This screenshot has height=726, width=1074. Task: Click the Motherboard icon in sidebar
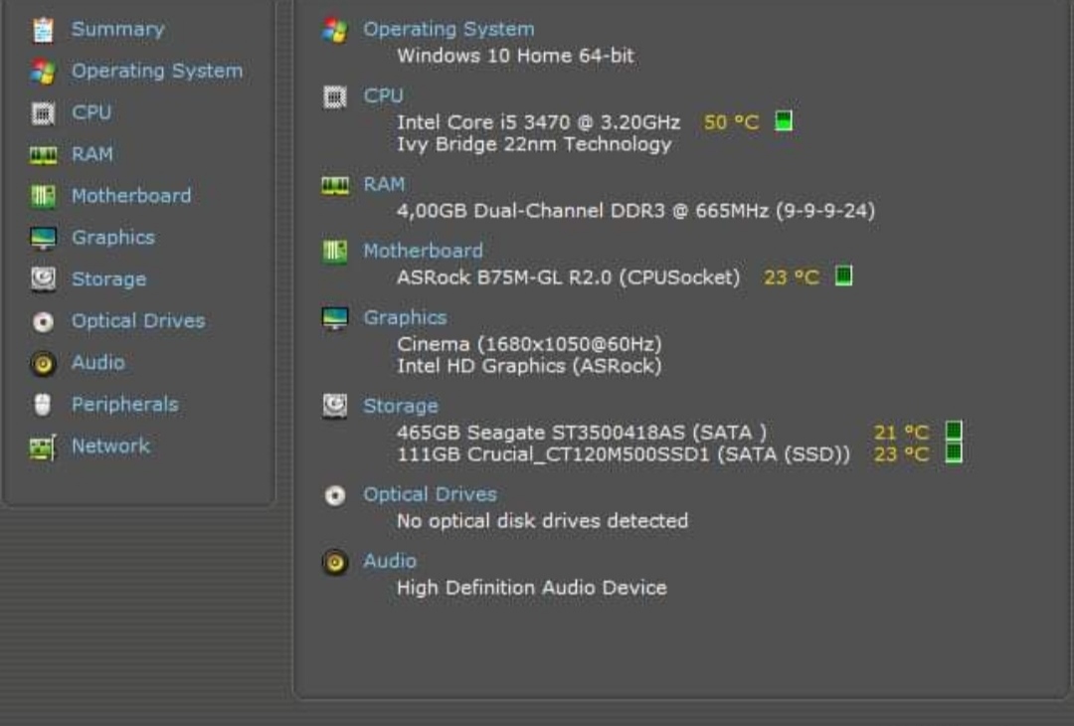(43, 197)
